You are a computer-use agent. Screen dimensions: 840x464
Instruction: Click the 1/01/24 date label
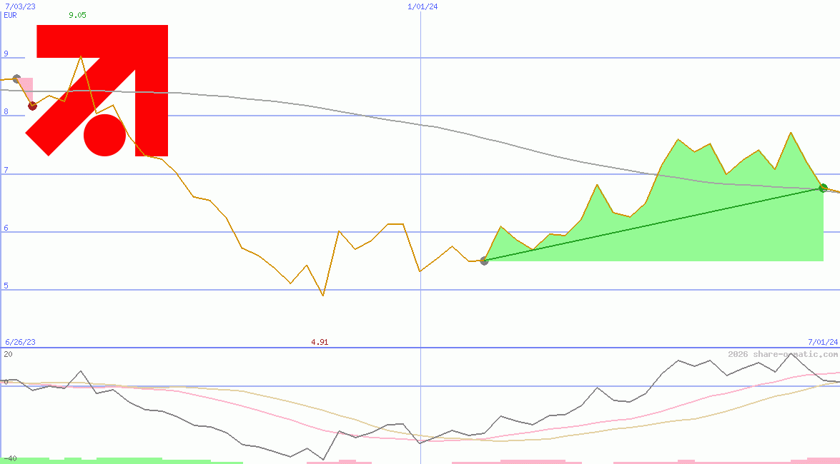coord(423,6)
